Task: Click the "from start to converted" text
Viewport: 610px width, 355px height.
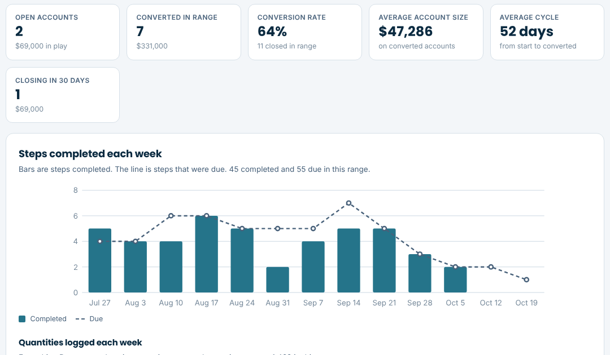Action: coord(538,46)
